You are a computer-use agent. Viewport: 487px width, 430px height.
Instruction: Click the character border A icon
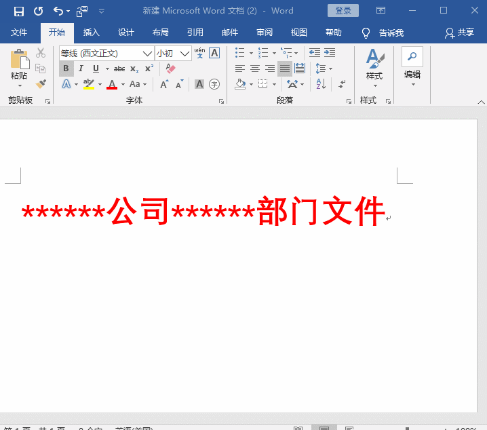coord(214,53)
